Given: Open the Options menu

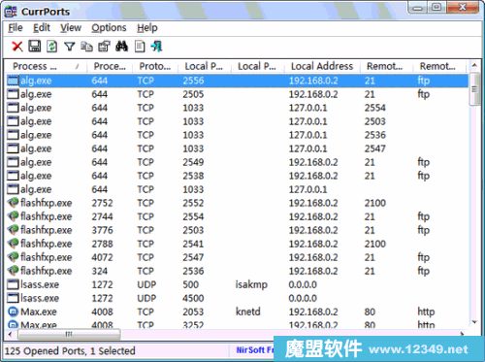Looking at the screenshot, I should pos(109,28).
